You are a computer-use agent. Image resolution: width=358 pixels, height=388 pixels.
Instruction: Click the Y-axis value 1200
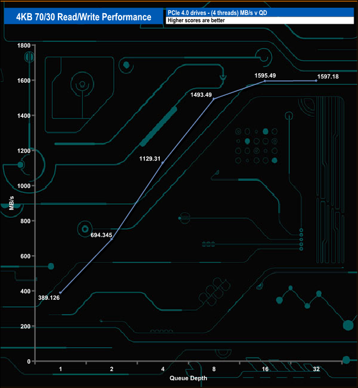point(24,150)
